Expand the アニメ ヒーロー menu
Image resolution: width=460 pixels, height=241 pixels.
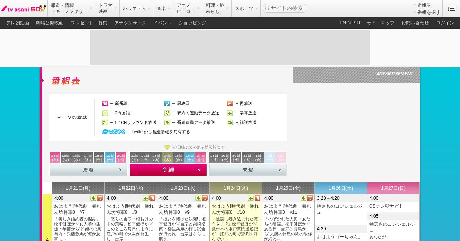pos(188,8)
